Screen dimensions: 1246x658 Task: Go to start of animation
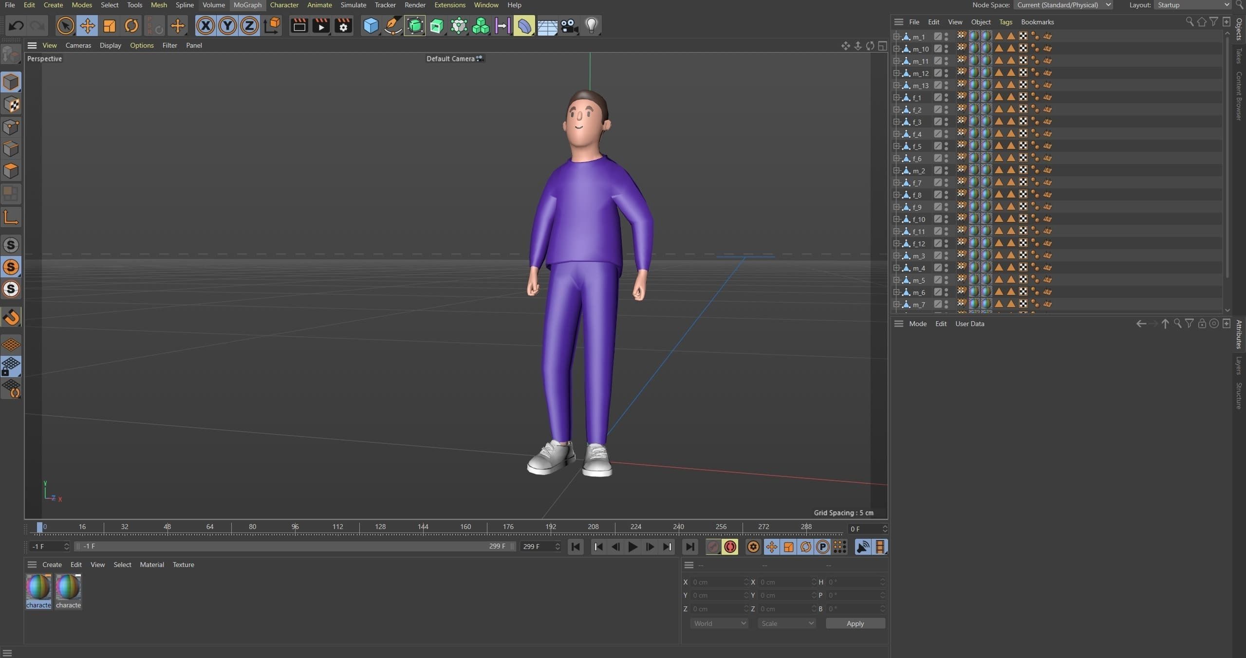576,547
